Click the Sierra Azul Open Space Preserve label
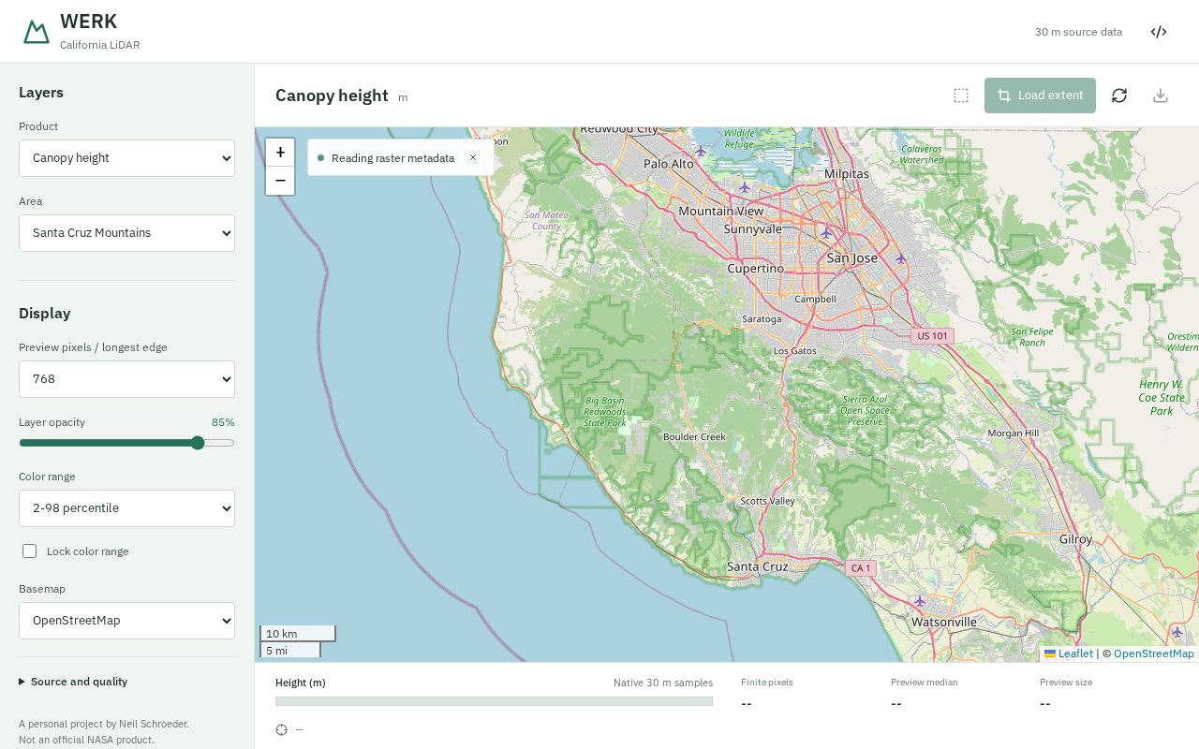 point(865,410)
